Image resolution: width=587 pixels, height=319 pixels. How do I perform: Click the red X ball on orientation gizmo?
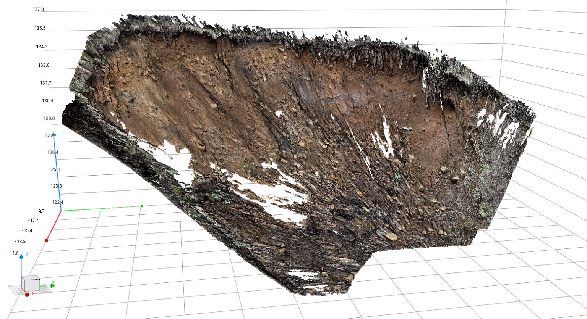click(27, 295)
